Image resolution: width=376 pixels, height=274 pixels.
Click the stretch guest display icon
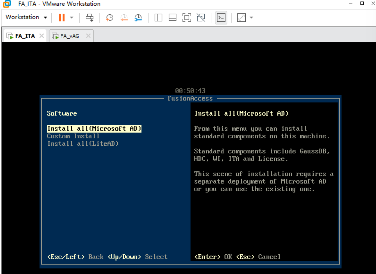click(x=241, y=18)
